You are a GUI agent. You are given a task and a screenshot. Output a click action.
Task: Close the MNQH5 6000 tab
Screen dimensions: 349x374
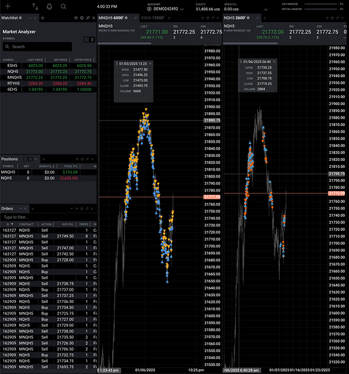[136, 18]
